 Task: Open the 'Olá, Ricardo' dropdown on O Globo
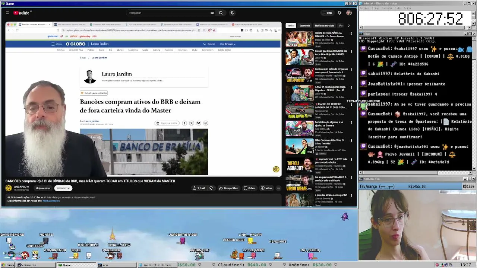[228, 44]
